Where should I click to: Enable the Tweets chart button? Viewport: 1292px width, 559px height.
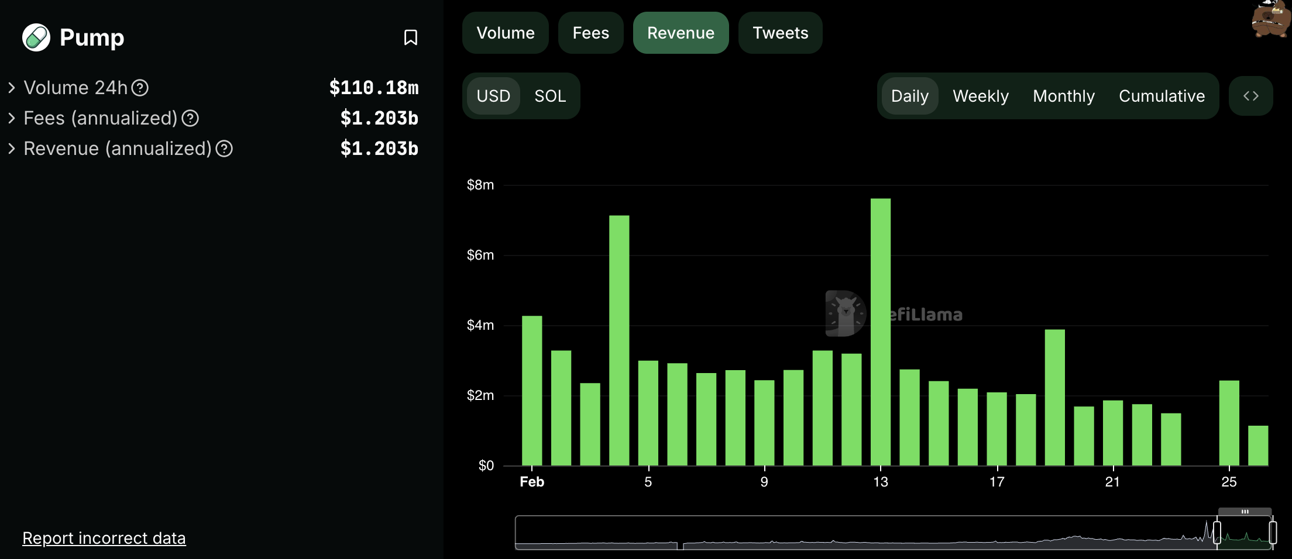pyautogui.click(x=780, y=33)
